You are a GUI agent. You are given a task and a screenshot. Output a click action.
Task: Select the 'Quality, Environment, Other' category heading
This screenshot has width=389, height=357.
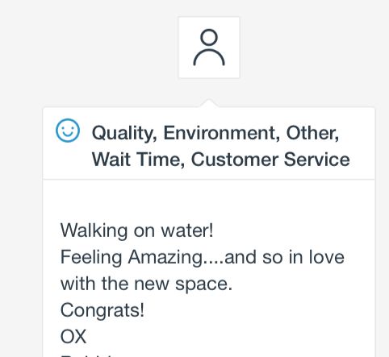point(215,133)
